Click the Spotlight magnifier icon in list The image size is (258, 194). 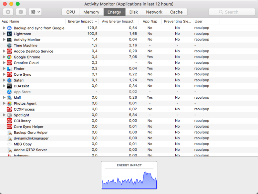[x=9, y=115]
